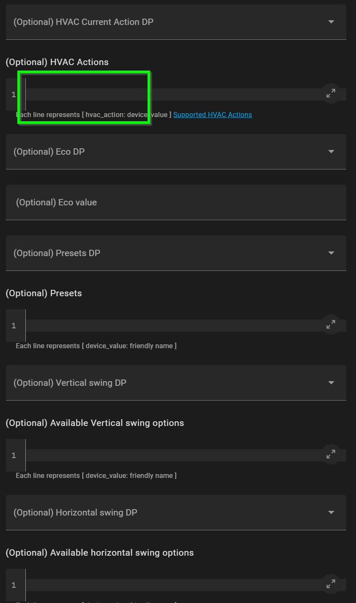356x603 pixels.
Task: Open the Horizontal swing DP dropdown
Action: coord(176,513)
